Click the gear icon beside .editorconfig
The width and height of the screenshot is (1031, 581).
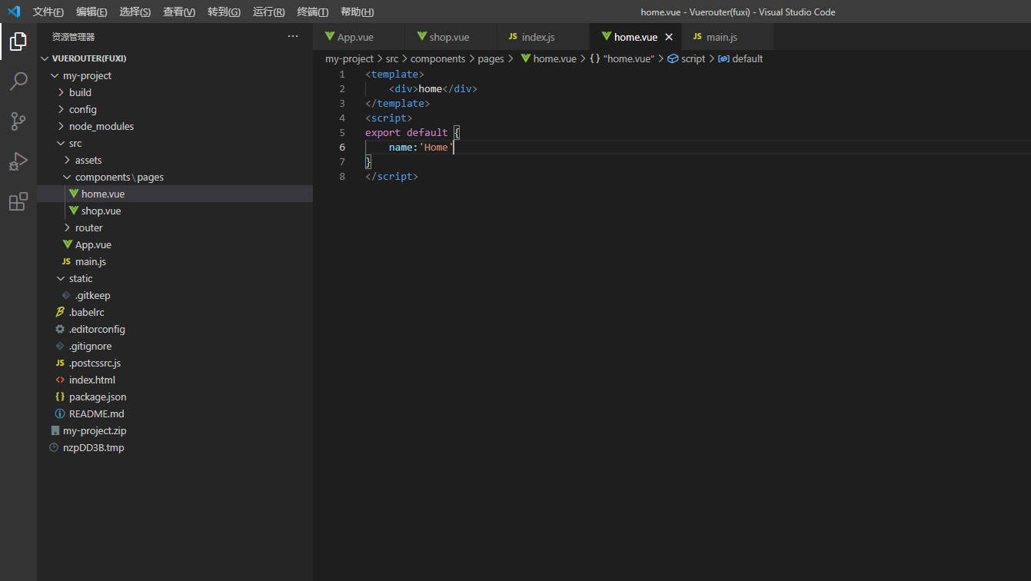[x=60, y=329]
